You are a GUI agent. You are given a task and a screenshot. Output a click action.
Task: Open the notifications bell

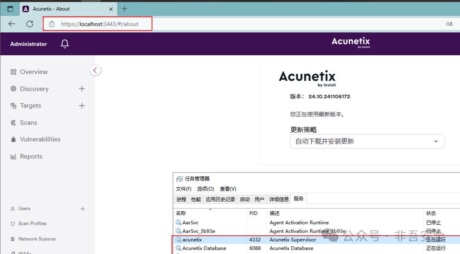(64, 44)
